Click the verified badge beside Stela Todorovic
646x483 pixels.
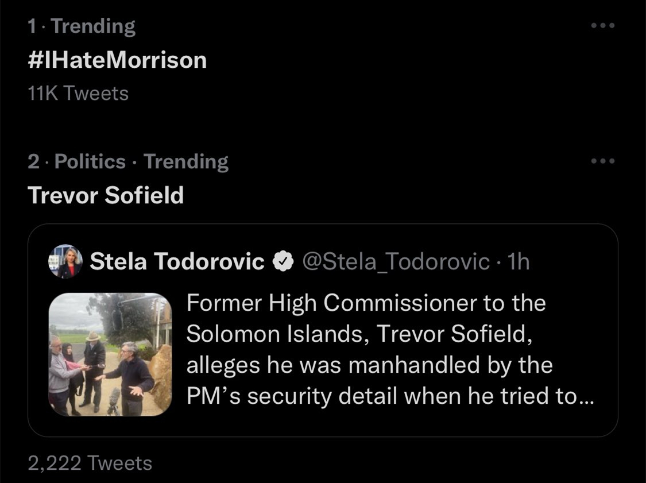[283, 262]
